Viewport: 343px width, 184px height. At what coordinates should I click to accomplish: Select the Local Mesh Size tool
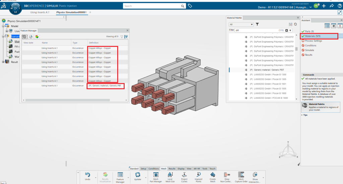pyautogui.click(x=170, y=176)
